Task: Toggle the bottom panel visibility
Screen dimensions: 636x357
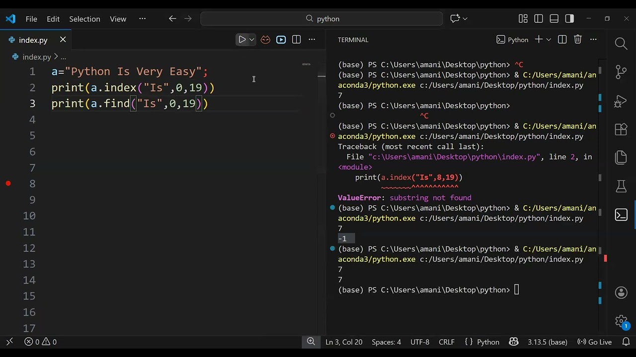Action: (554, 19)
